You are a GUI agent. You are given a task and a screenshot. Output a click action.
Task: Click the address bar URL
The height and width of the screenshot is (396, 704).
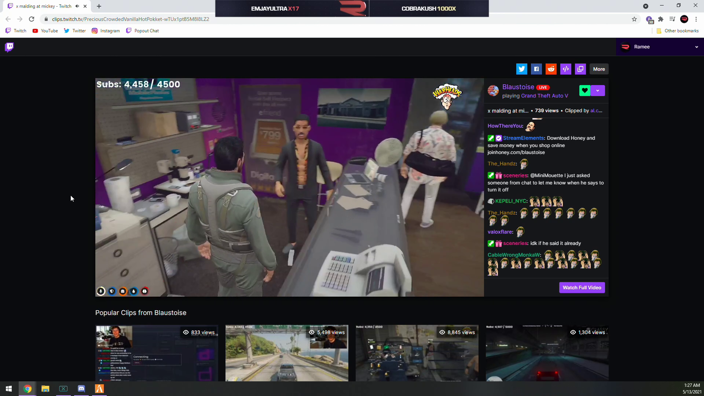click(x=130, y=19)
